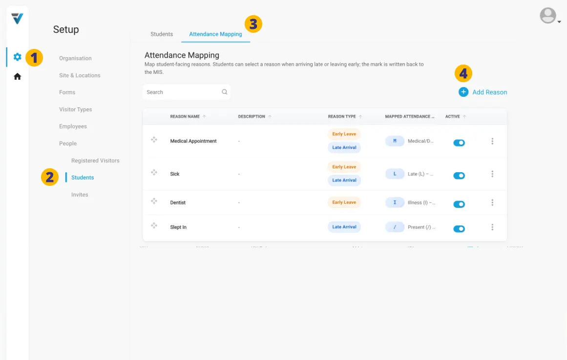The width and height of the screenshot is (567, 360).
Task: Open the user profile avatar menu
Action: [548, 16]
